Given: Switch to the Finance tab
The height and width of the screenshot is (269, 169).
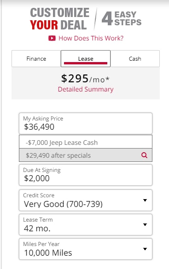Looking at the screenshot, I should (36, 59).
